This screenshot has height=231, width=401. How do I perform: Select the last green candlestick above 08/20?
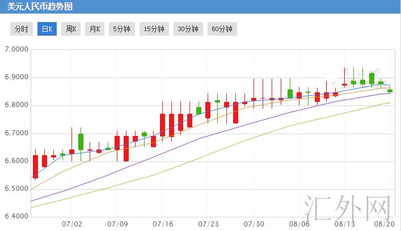390,91
